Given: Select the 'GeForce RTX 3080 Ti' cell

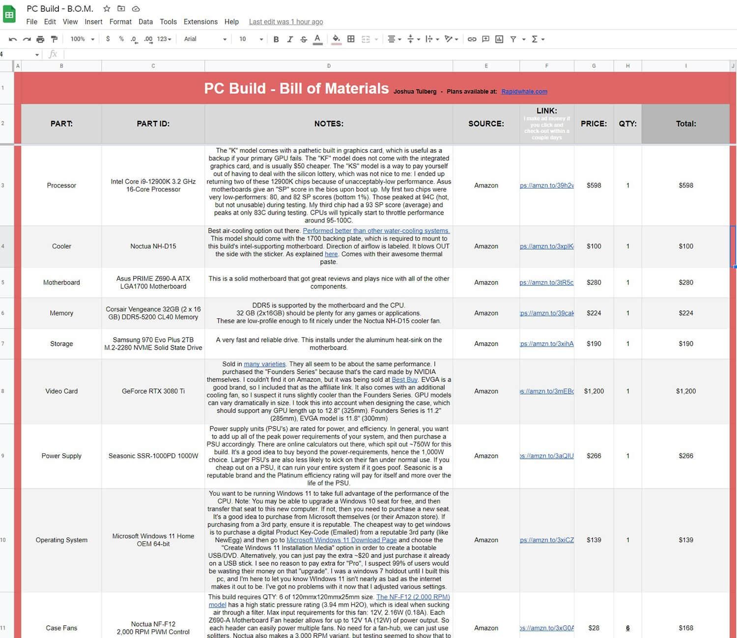Looking at the screenshot, I should click(x=153, y=391).
